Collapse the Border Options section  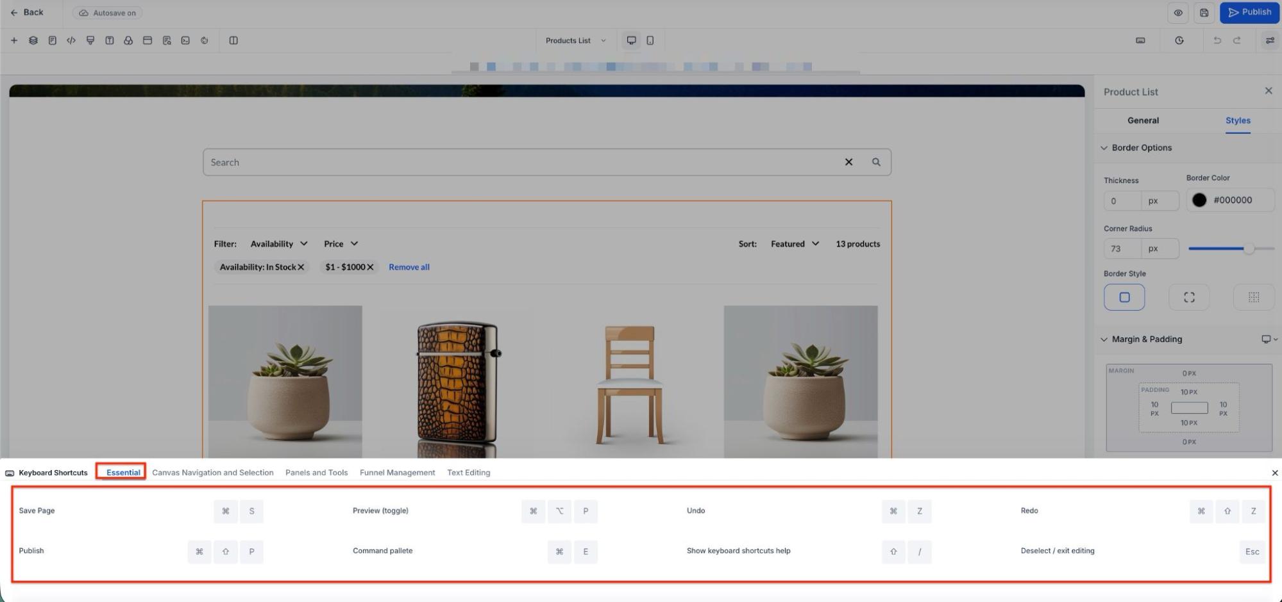point(1104,148)
